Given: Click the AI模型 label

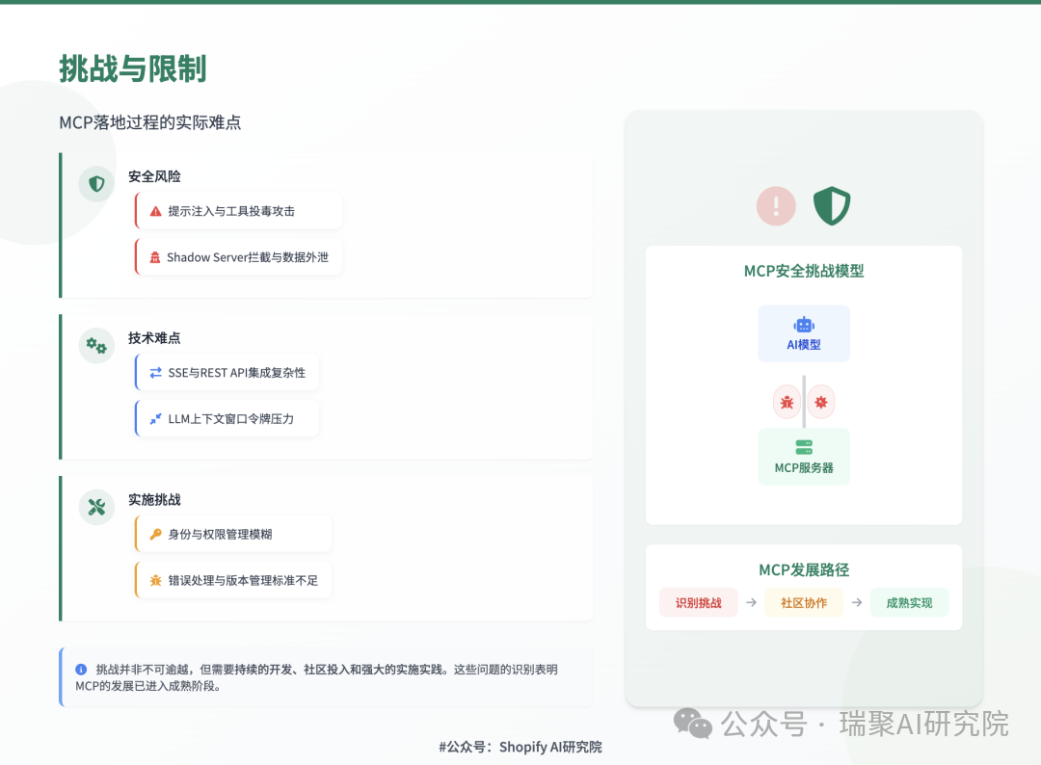Looking at the screenshot, I should (x=803, y=345).
